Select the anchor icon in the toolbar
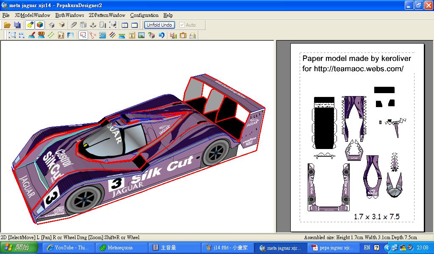Image resolution: width=434 pixels, height=254 pixels. click(93, 25)
